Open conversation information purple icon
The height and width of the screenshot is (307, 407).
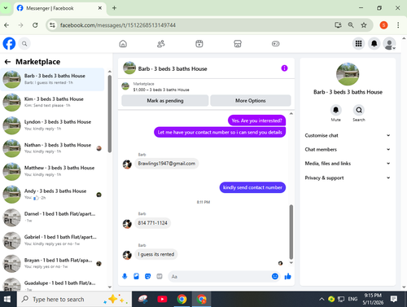pyautogui.click(x=284, y=68)
